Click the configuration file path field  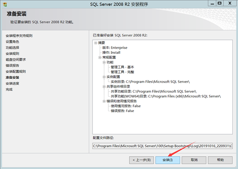[x=162, y=146]
